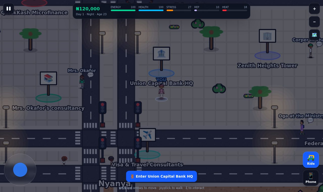Click the blue virtual joystick knob
323x192 pixels.
click(x=20, y=170)
